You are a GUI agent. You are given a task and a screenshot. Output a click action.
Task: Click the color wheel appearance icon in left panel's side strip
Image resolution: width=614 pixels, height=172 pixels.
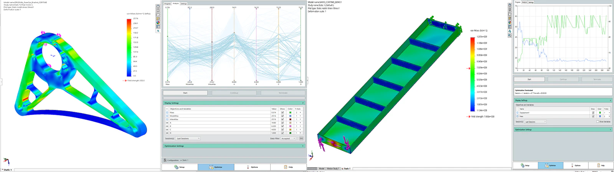pos(158,23)
